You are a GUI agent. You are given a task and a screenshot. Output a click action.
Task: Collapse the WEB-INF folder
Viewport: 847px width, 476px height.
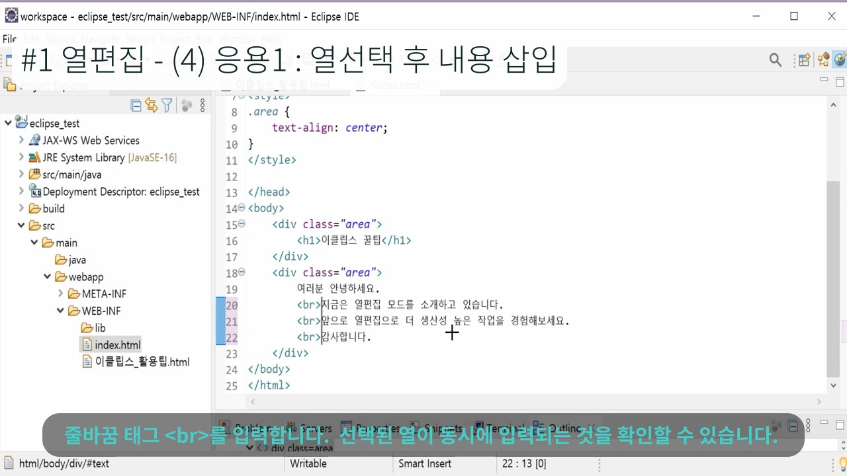(x=61, y=311)
